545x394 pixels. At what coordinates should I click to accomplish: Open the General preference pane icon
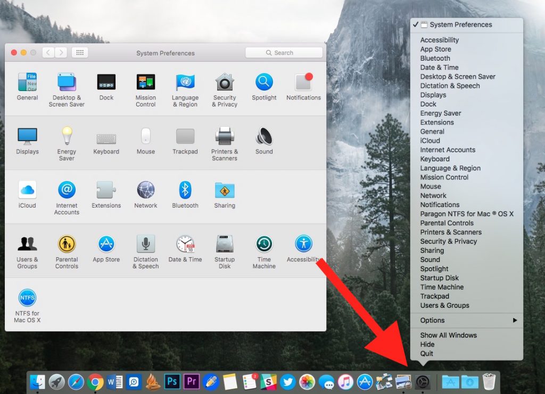tap(28, 82)
